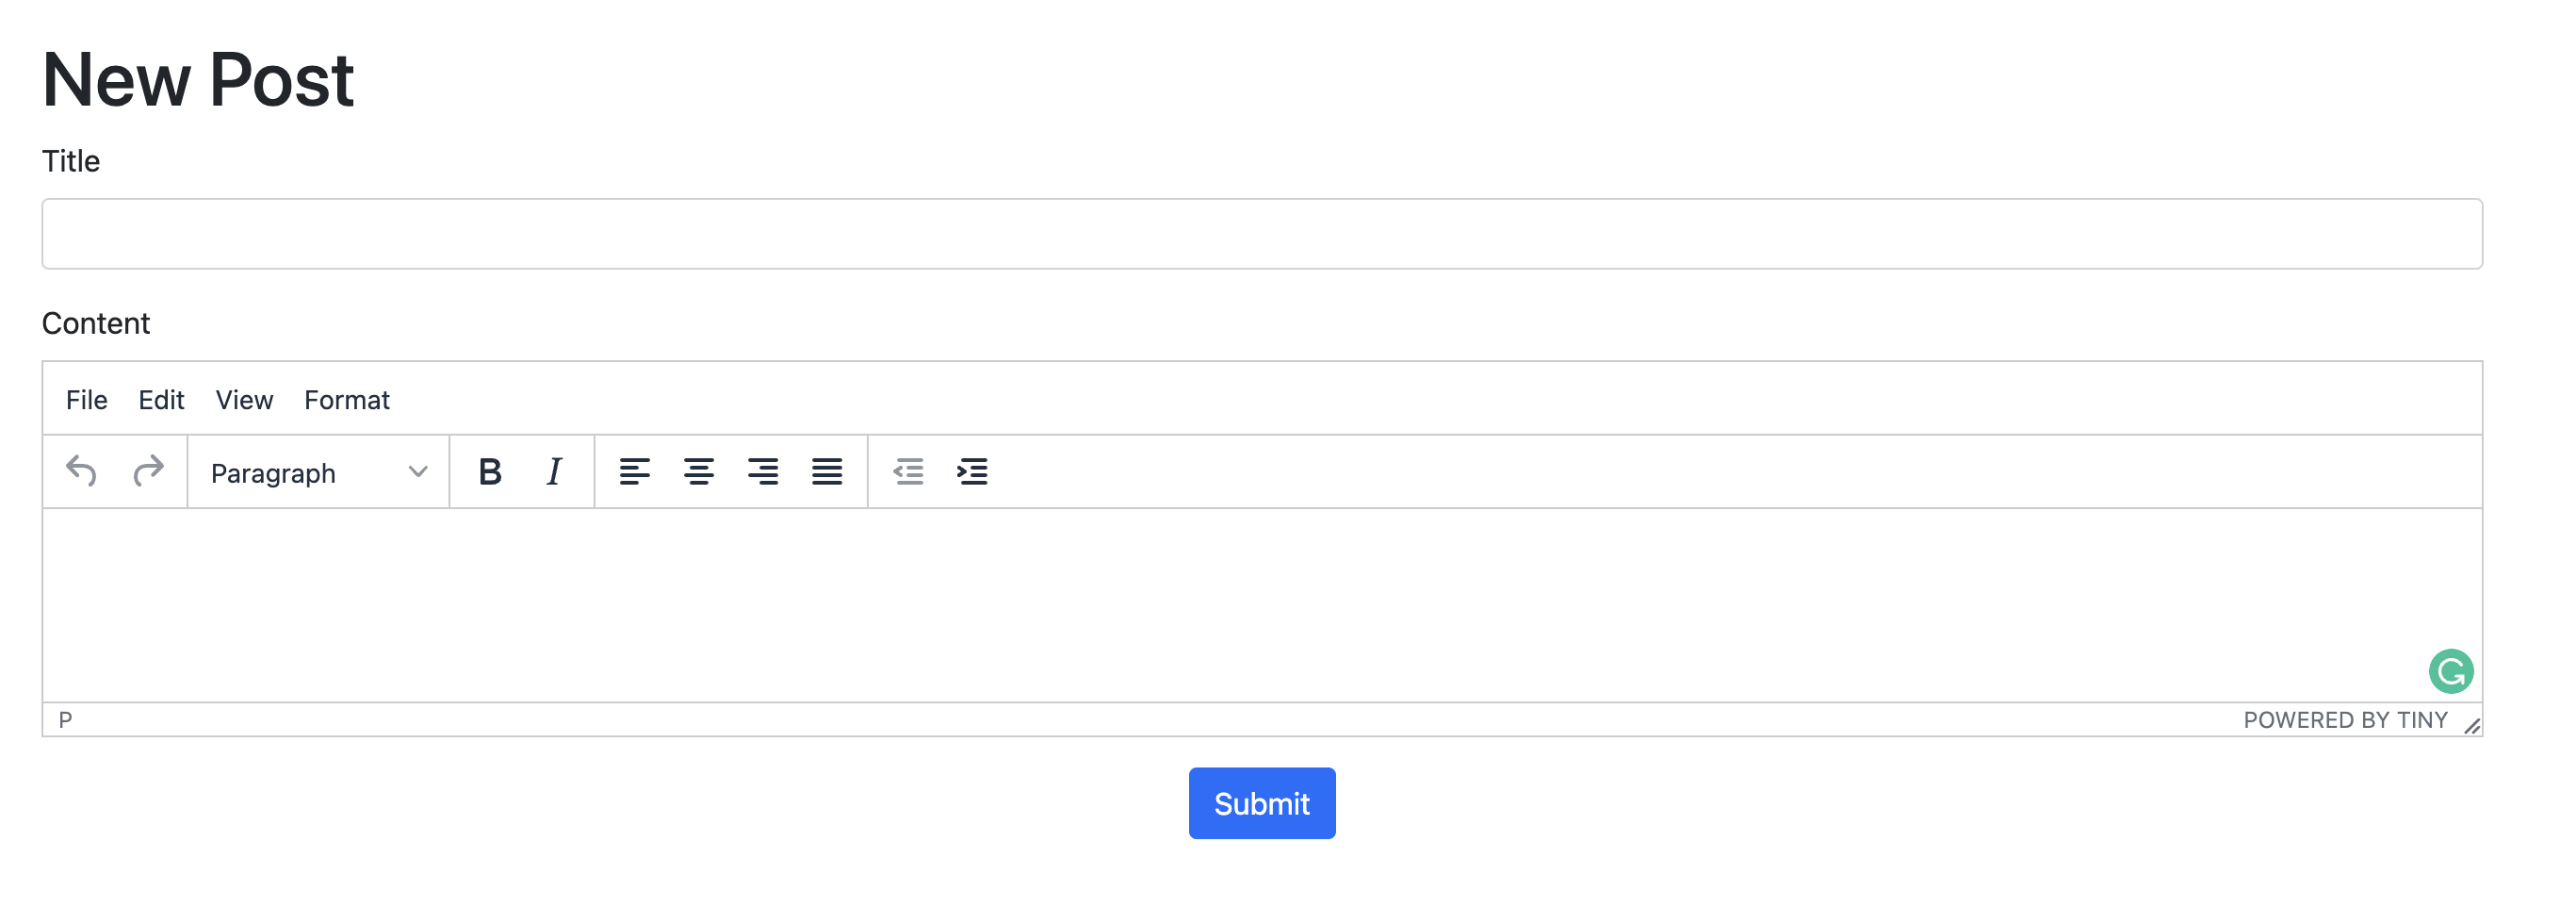The image size is (2576, 924).
Task: Click the green Grammarly icon
Action: coord(2450,671)
